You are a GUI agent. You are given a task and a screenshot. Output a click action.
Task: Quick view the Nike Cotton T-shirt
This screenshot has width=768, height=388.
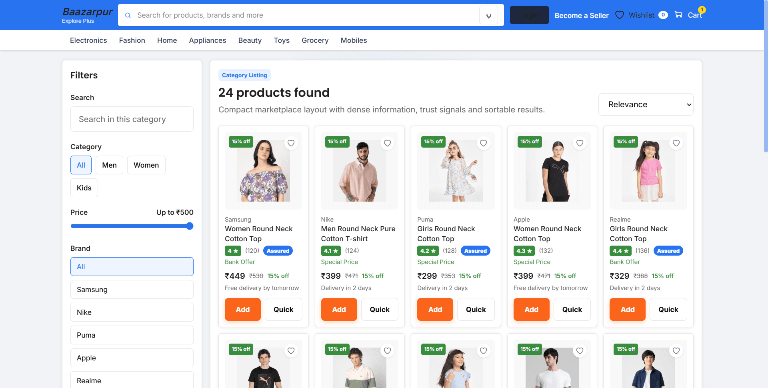380,310
